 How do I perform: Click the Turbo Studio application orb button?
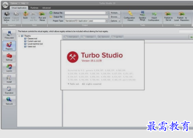(x=5, y=5)
